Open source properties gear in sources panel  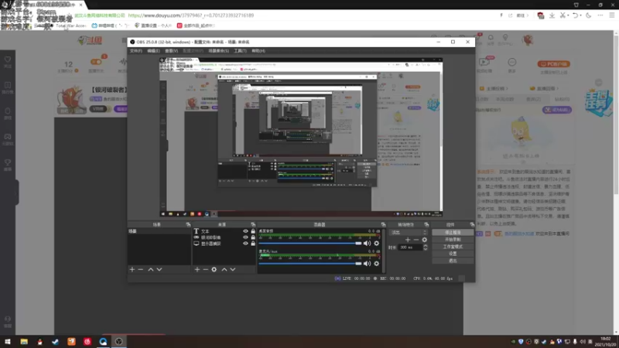pyautogui.click(x=214, y=269)
